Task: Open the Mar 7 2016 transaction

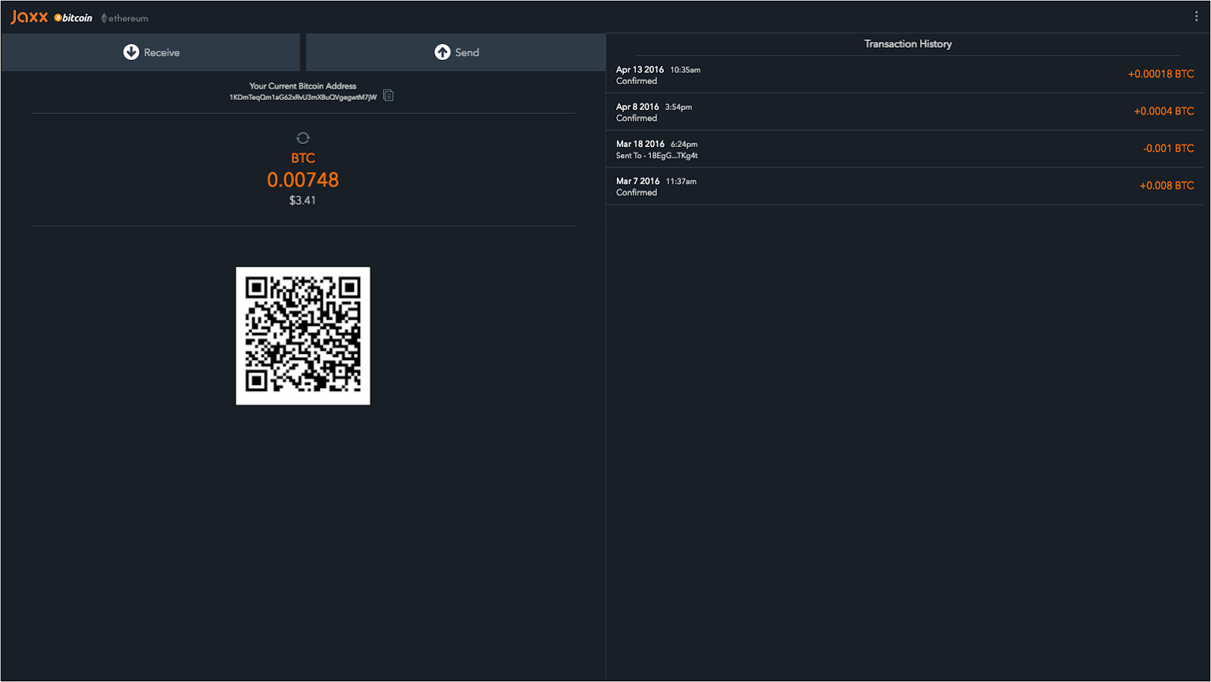Action: 905,186
